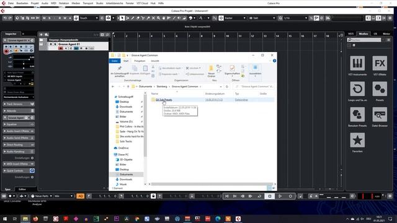Switch to the Meter tab in right zone
Image resolution: width=397 pixels, height=223 pixels.
[x=386, y=33]
